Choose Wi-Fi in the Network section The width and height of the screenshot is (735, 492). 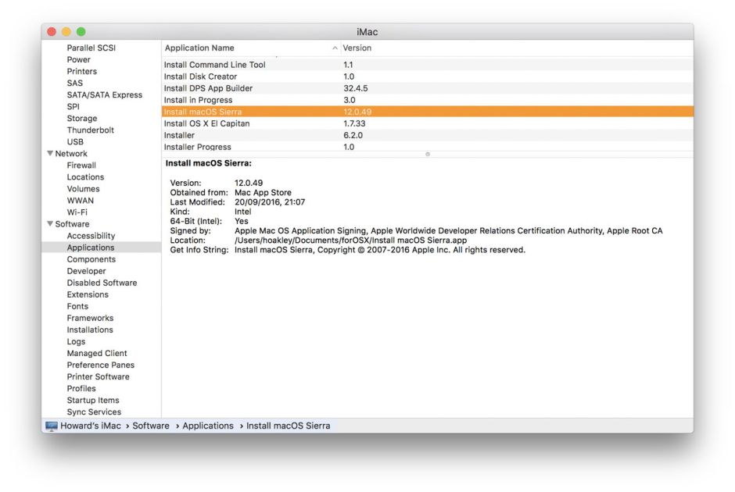pyautogui.click(x=77, y=212)
